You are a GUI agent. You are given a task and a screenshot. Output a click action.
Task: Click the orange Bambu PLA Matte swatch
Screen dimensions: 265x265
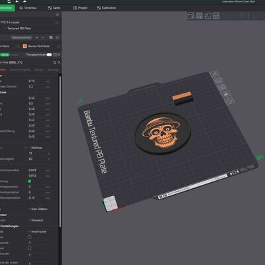pyautogui.click(x=25, y=46)
